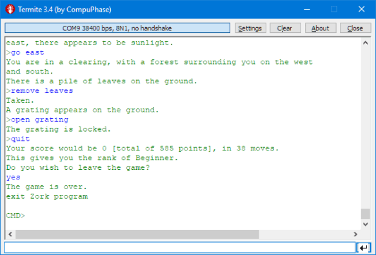Click the 'CMD>' prompt
376x255 pixels.
tap(15, 216)
